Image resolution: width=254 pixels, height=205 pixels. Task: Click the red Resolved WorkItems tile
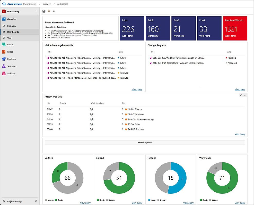pos(235,28)
